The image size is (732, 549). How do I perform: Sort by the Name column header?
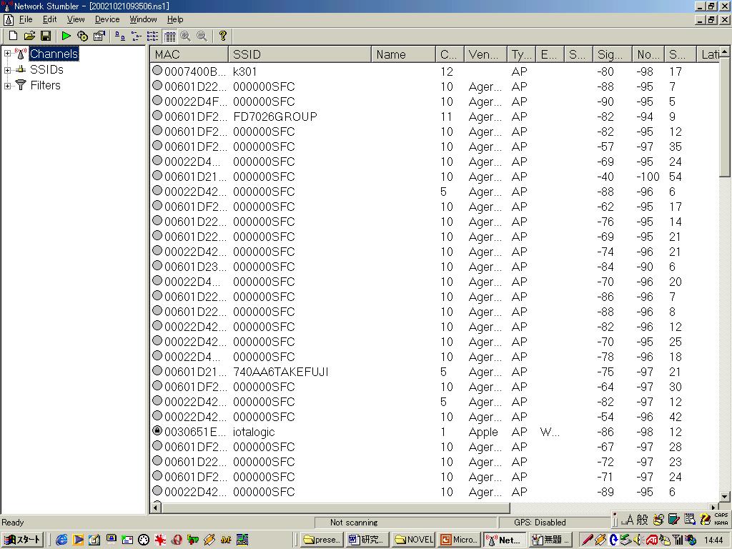pyautogui.click(x=403, y=54)
